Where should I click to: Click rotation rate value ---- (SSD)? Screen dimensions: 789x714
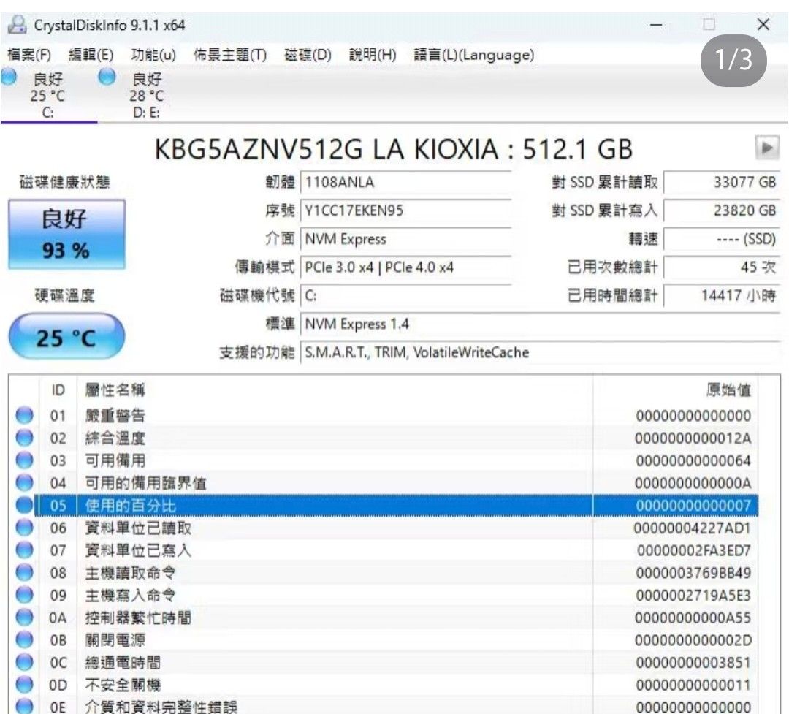(x=722, y=239)
